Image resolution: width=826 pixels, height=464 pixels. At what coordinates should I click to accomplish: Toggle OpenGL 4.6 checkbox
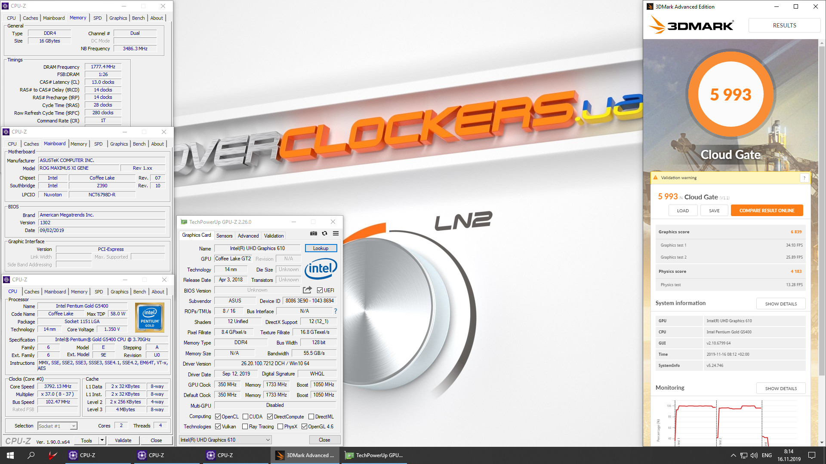point(304,427)
